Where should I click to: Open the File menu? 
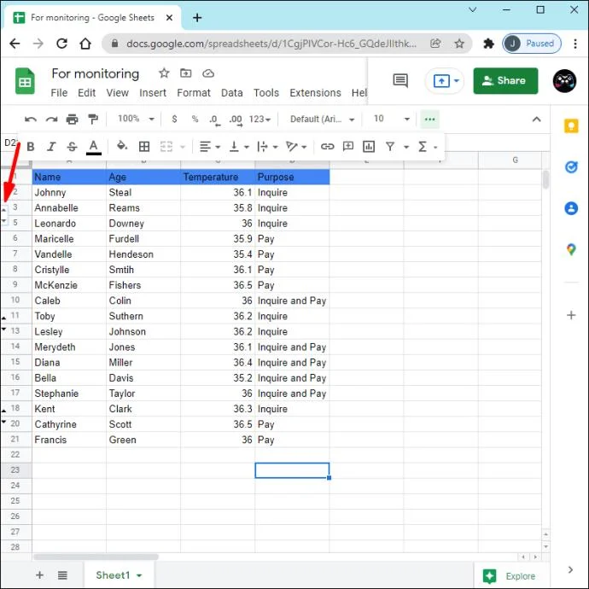[x=59, y=93]
